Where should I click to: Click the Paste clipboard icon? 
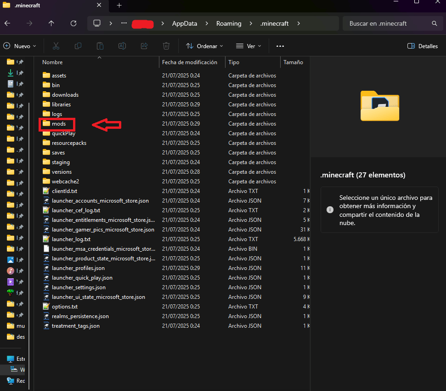click(100, 46)
